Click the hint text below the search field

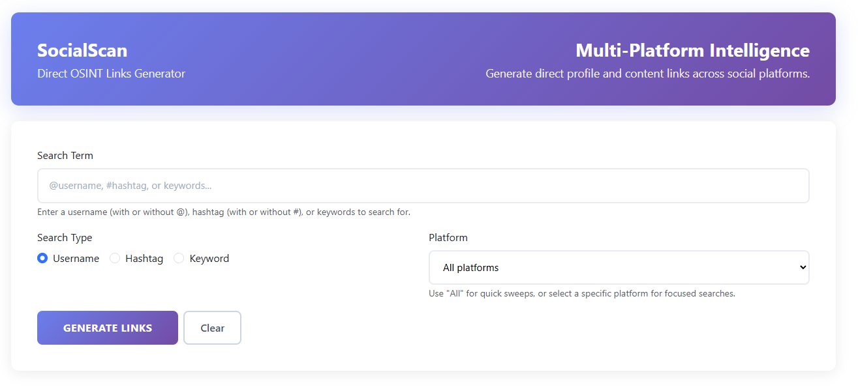(x=224, y=212)
